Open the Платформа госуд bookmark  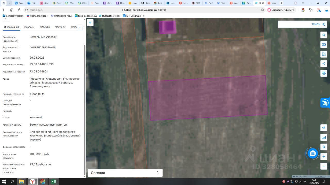pos(61,16)
